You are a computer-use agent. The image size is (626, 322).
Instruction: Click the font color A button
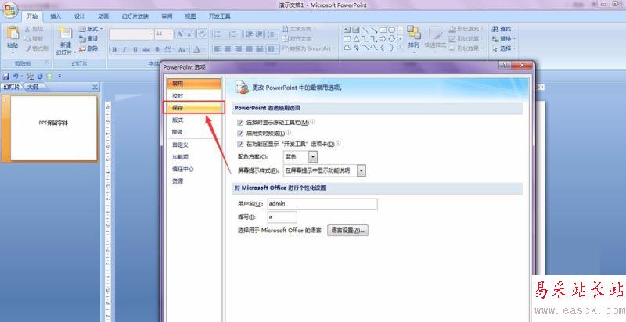(x=196, y=49)
